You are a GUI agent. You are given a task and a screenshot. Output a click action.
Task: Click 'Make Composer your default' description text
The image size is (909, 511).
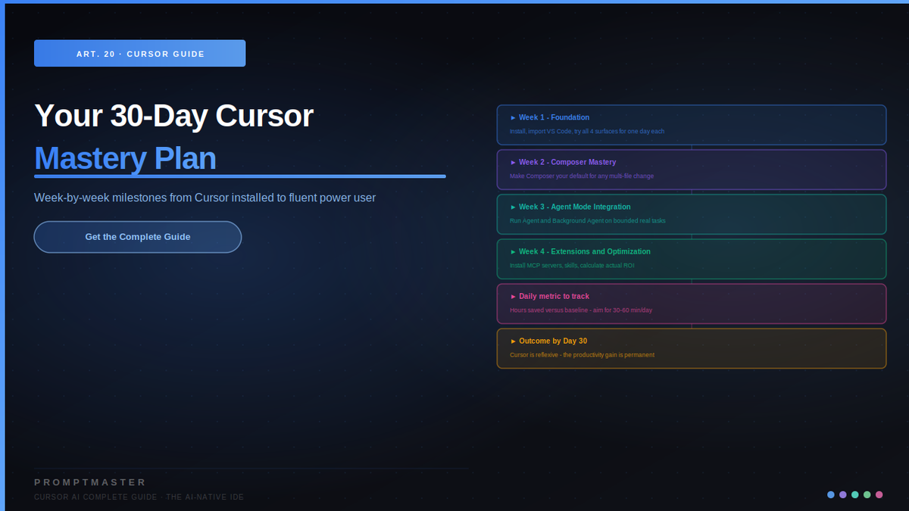click(x=582, y=176)
